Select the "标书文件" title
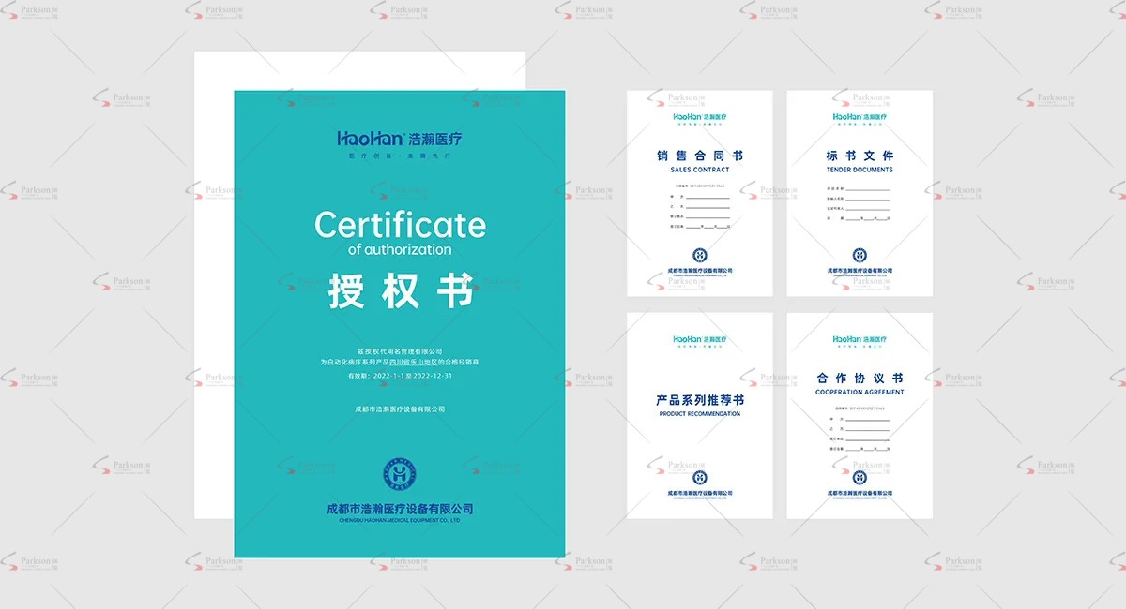Image resolution: width=1126 pixels, height=609 pixels. 860,156
